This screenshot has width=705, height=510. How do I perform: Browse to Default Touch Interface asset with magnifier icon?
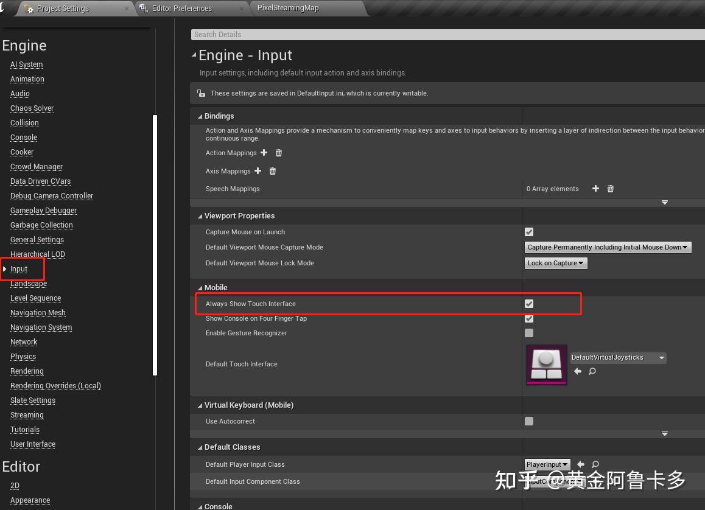(x=591, y=371)
